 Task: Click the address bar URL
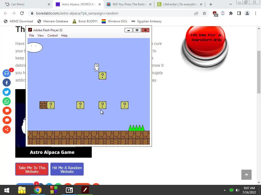click(x=77, y=13)
